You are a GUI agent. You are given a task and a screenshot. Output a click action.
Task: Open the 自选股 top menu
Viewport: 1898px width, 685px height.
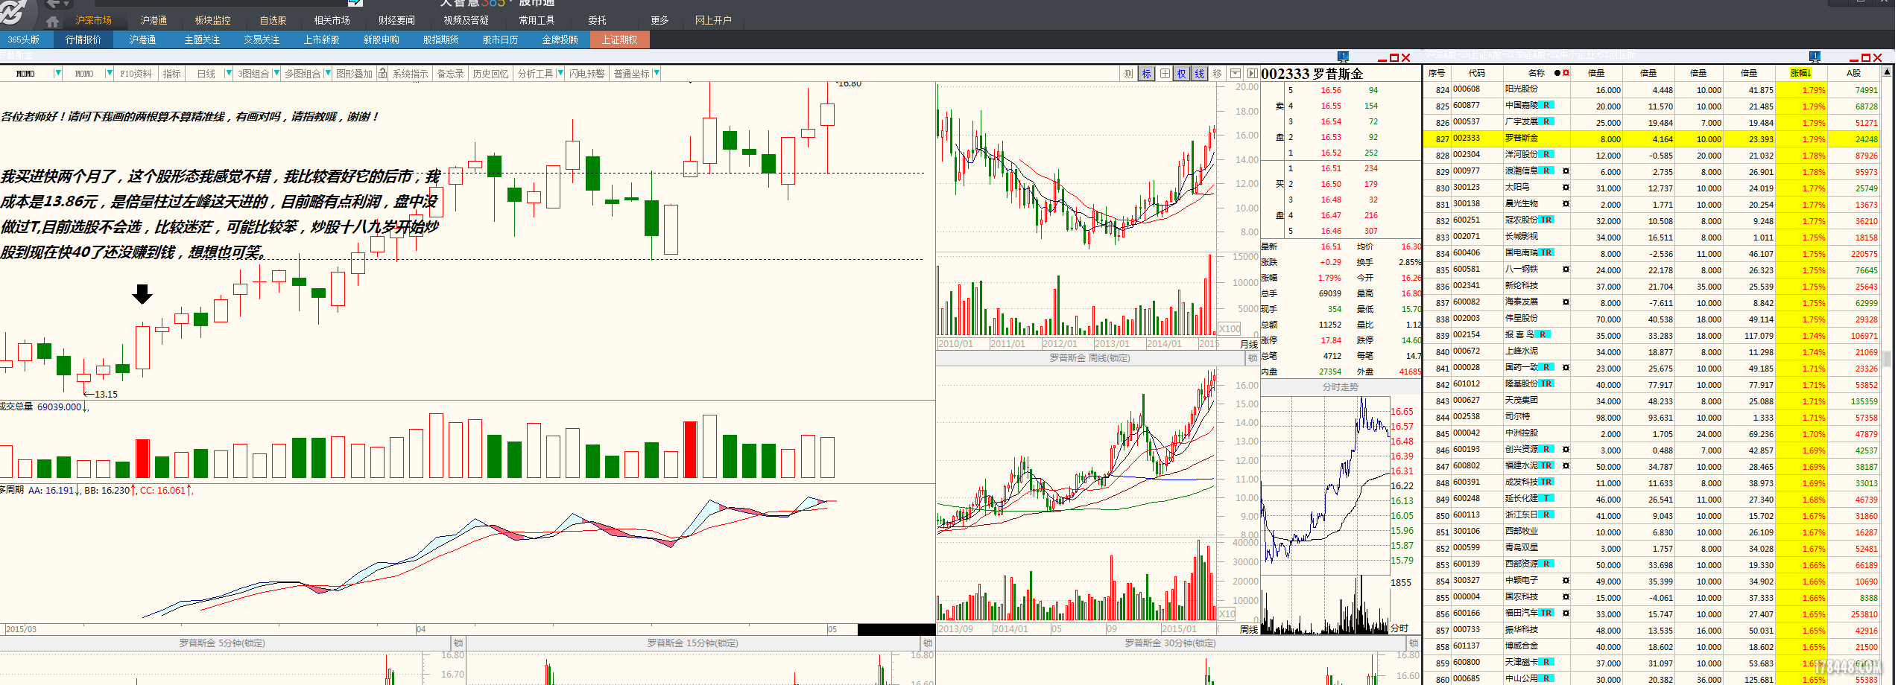pos(273,21)
